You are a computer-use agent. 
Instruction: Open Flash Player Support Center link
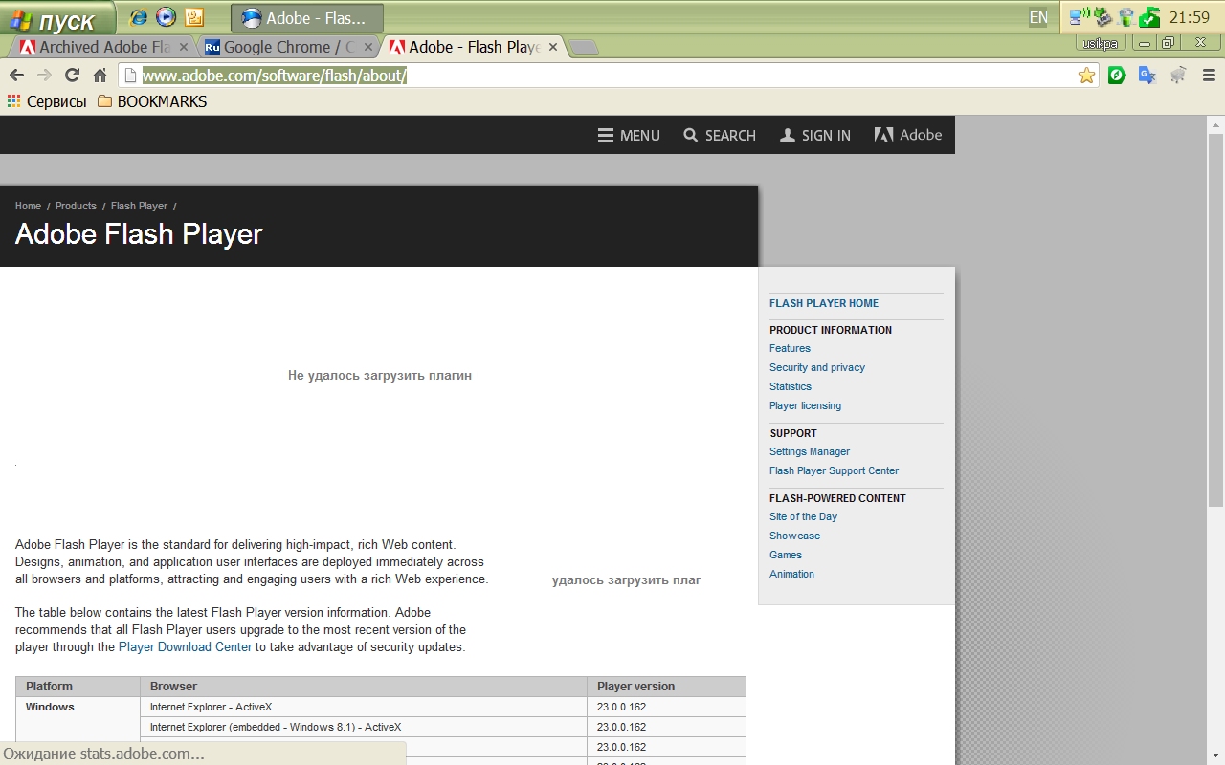coord(834,470)
